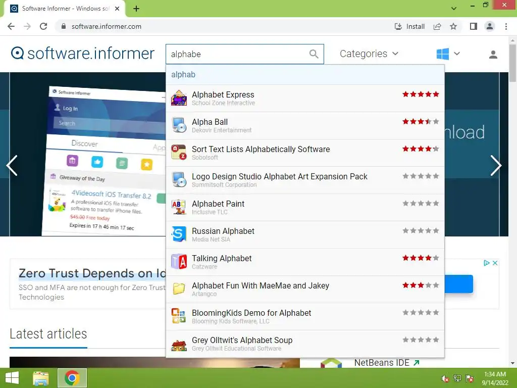517x388 pixels.
Task: Click the page vertical scrollbar
Action: (x=512, y=63)
